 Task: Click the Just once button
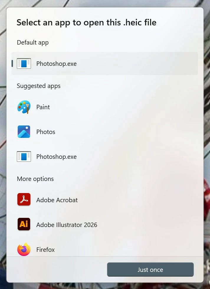pos(150,270)
